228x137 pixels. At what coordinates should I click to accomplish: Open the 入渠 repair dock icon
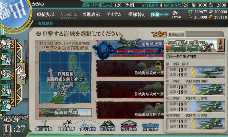point(6,90)
